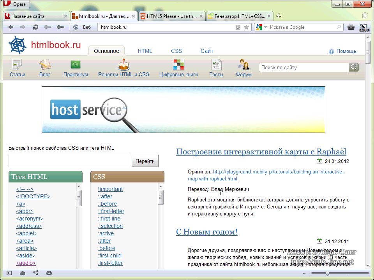Open Opera Link cloud icon in status bar
Image resolution: width=374 pixels, height=280 pixels.
pyautogui.click(x=23, y=273)
